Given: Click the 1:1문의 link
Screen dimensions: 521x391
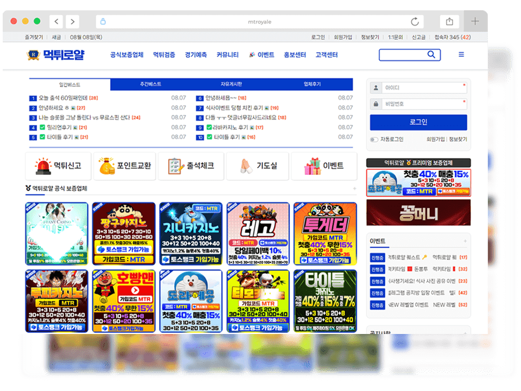Looking at the screenshot, I should pos(396,37).
